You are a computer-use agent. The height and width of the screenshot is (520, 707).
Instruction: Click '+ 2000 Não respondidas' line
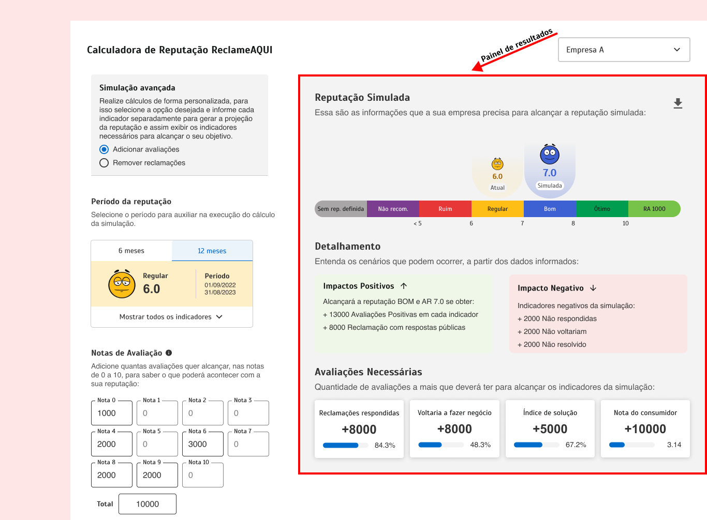click(557, 318)
